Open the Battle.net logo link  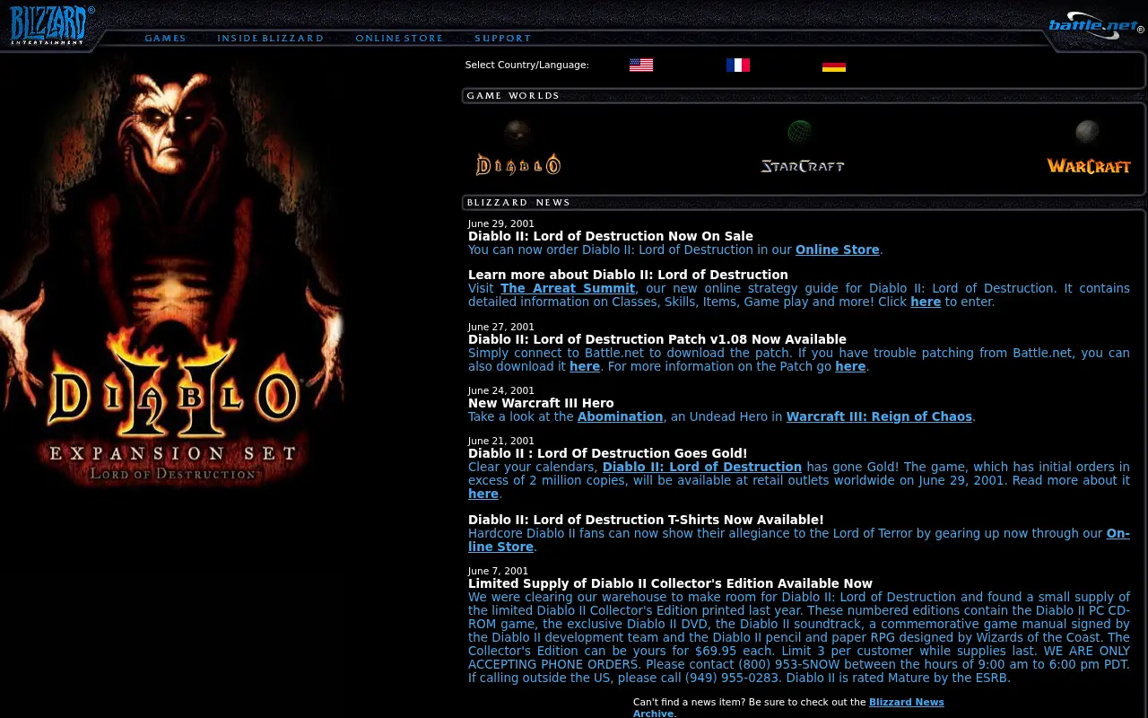[1096, 25]
